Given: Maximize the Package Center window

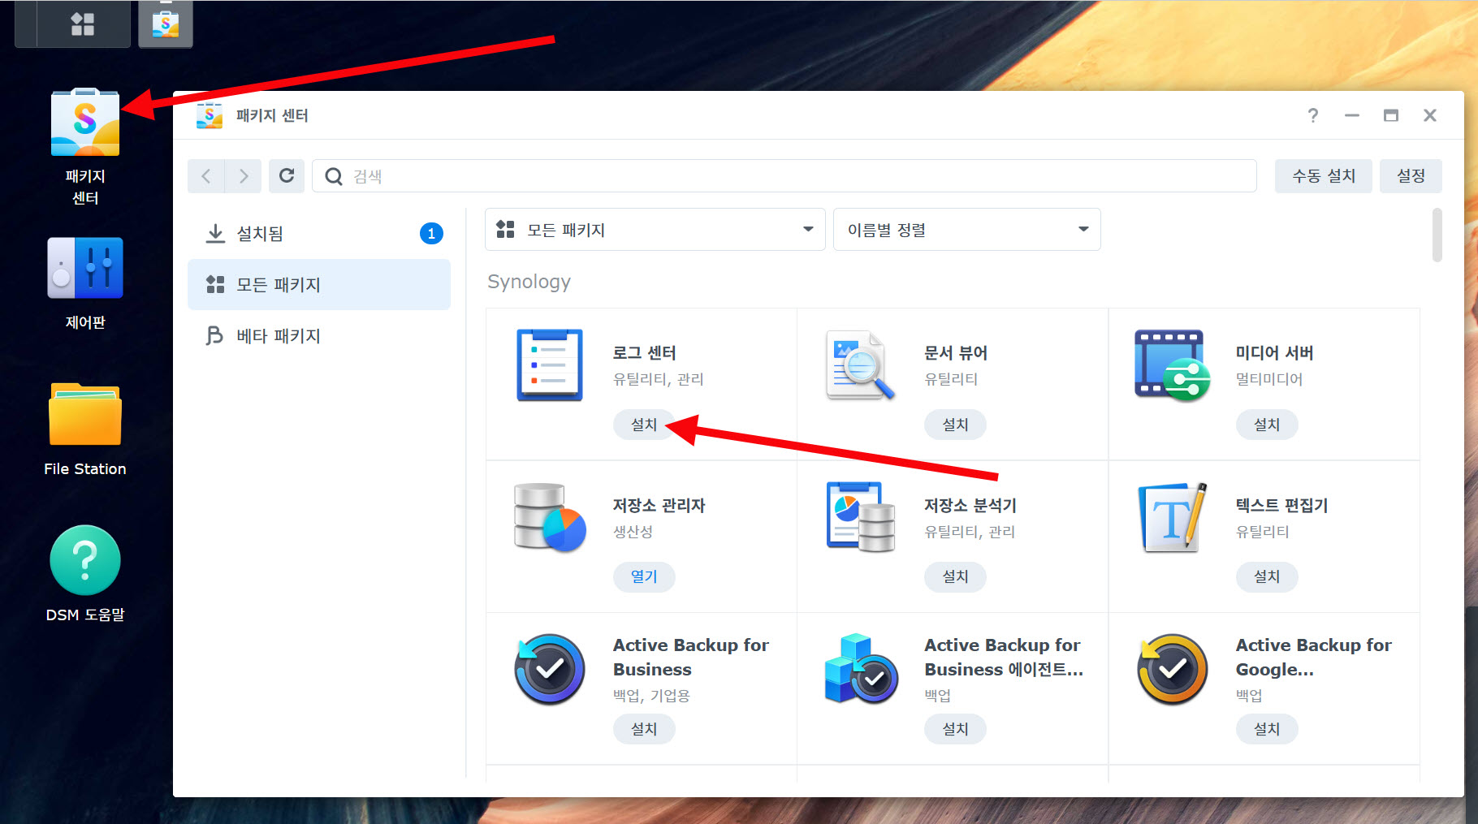Looking at the screenshot, I should (1391, 115).
